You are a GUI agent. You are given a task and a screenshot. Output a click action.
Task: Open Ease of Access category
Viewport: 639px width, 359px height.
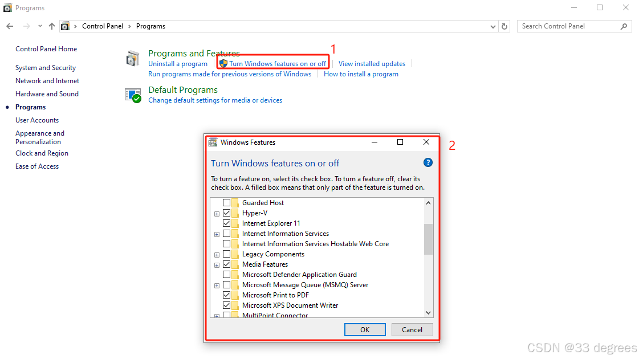pyautogui.click(x=37, y=166)
